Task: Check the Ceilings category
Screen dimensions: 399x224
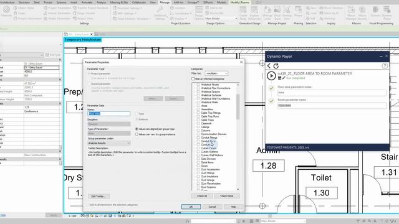Action: coord(198,127)
